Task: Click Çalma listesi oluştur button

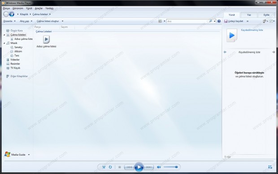Action: [48, 21]
